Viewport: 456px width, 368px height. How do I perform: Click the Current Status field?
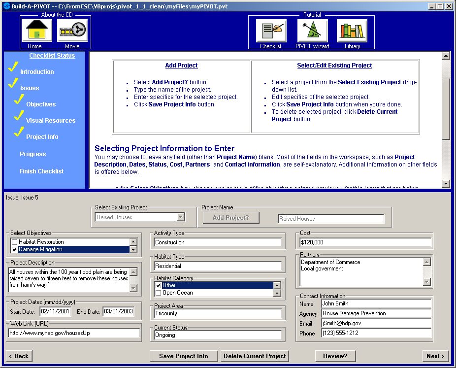218,335
